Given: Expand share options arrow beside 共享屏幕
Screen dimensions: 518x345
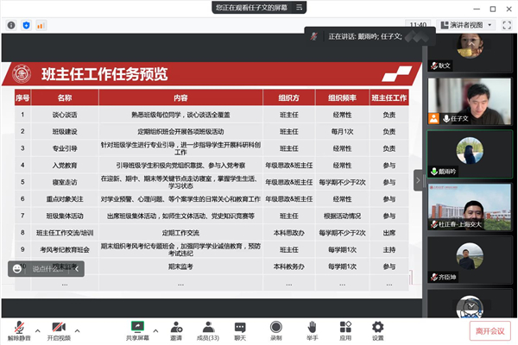Looking at the screenshot, I should coord(155,329).
